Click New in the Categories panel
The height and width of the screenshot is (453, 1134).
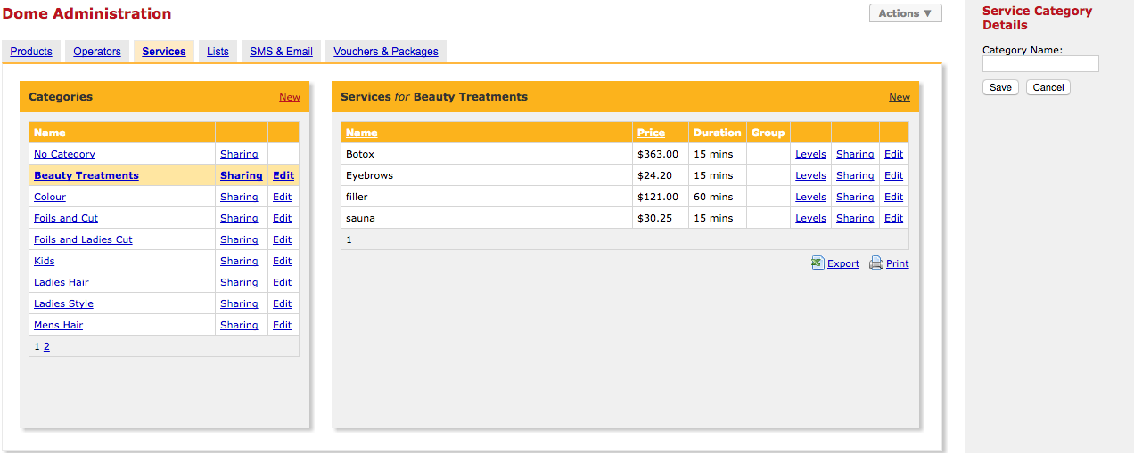(x=290, y=97)
